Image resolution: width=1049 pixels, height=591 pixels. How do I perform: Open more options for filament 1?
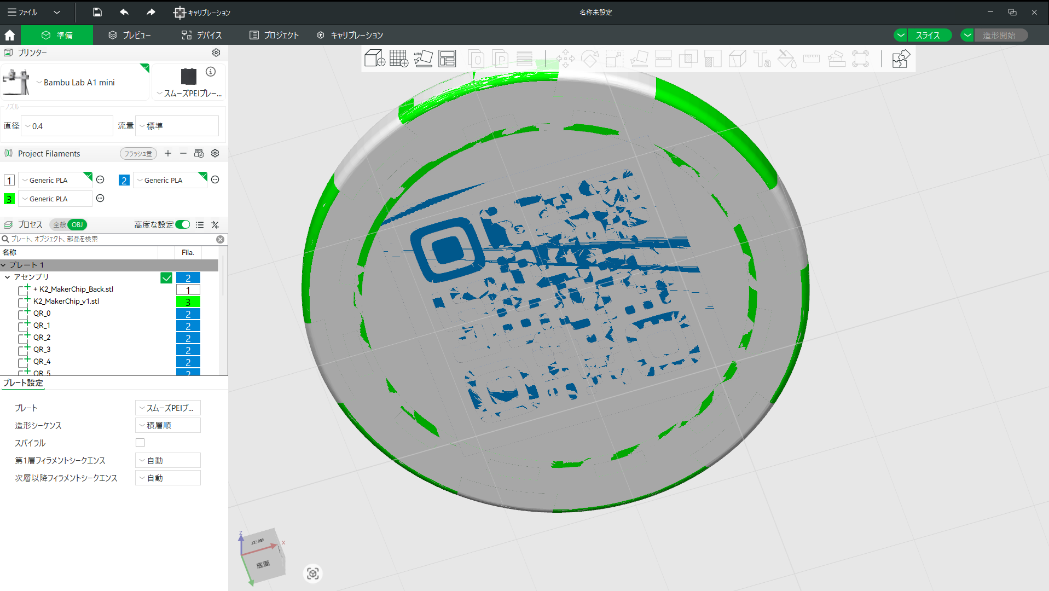(100, 179)
